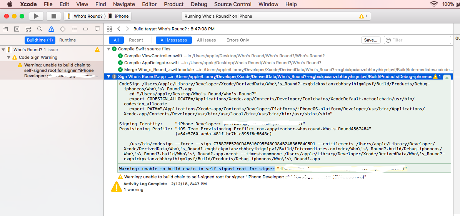Open the Debug menu
Image resolution: width=460 pixels, height=216 pixels.
coord(199,4)
